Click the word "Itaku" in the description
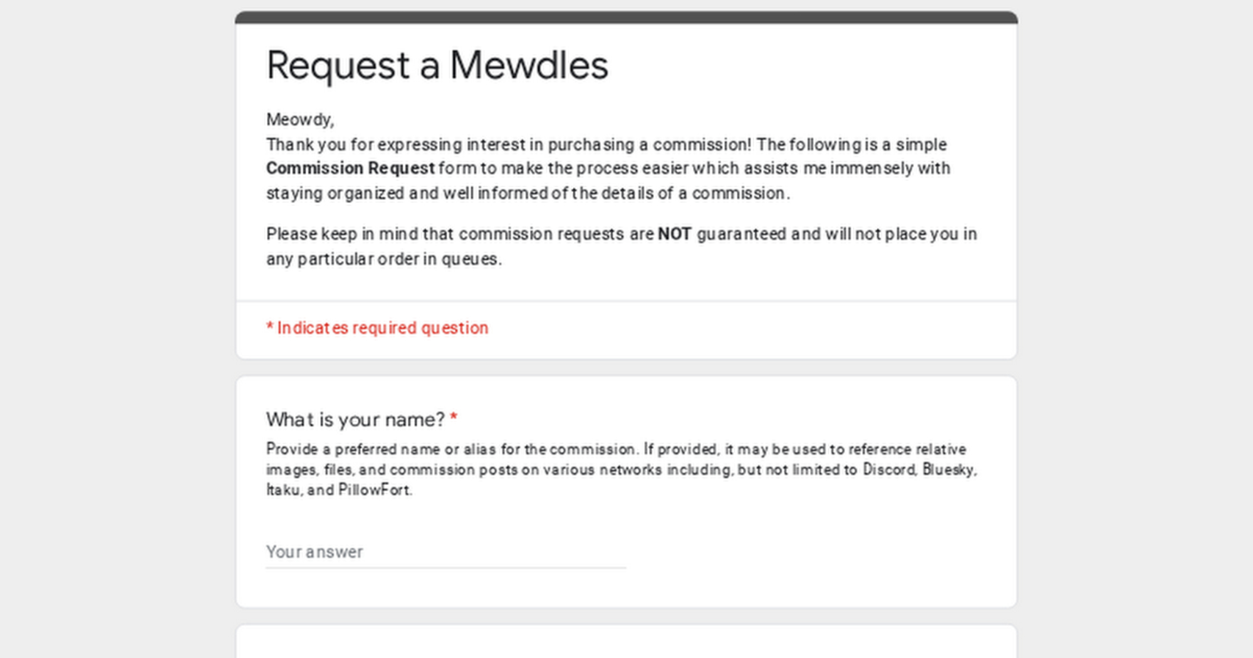 283,490
